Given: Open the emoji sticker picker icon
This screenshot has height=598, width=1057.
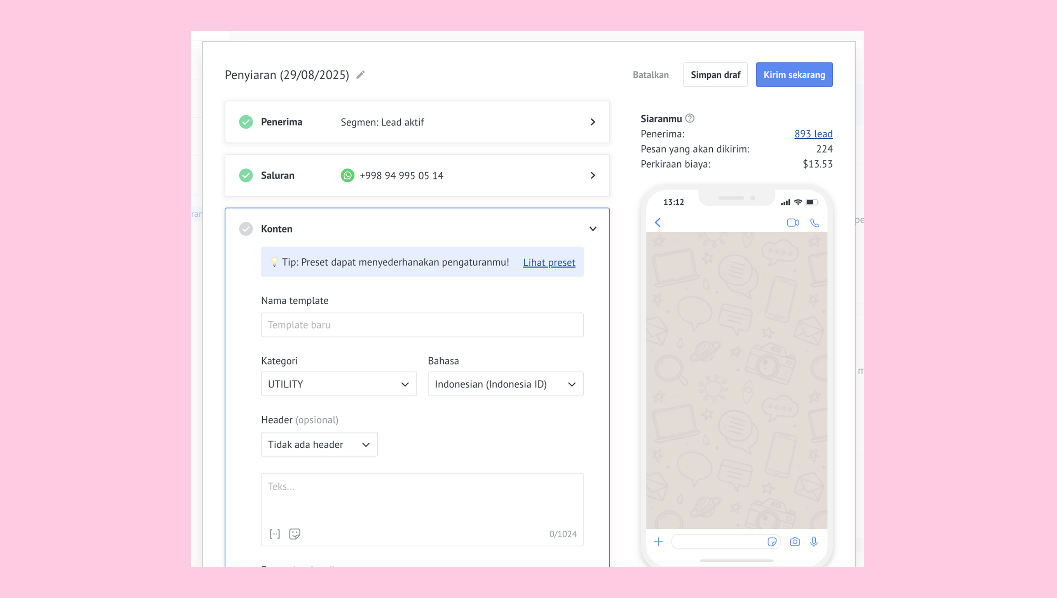Looking at the screenshot, I should coord(295,534).
